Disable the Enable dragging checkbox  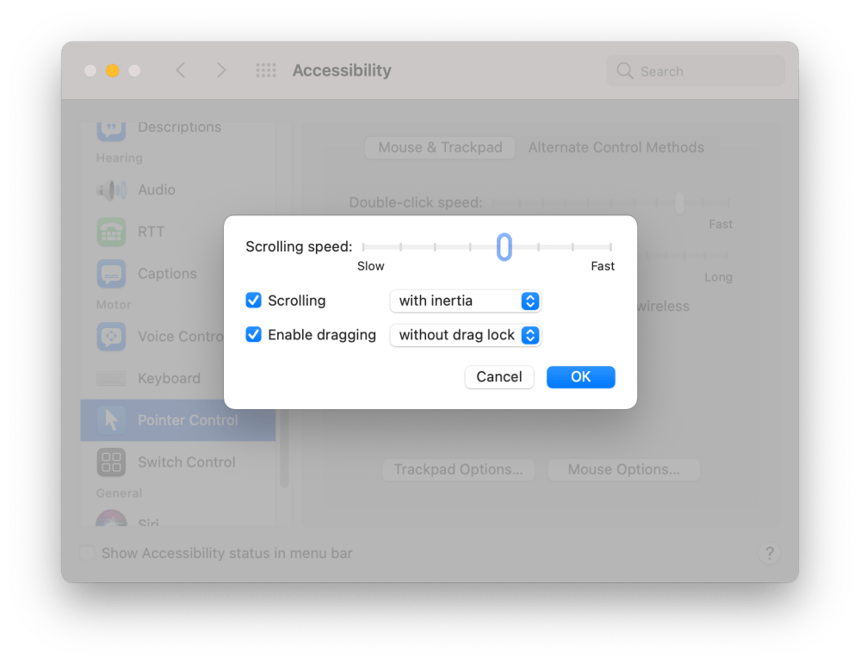tap(253, 334)
